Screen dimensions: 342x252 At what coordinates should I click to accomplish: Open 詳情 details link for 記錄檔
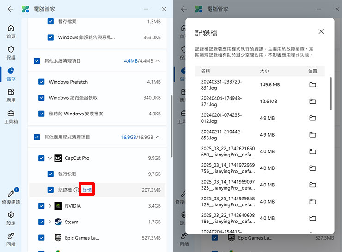pos(87,190)
